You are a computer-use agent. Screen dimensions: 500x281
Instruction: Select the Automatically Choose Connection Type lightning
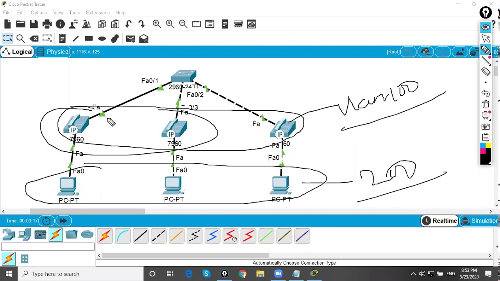(x=105, y=236)
